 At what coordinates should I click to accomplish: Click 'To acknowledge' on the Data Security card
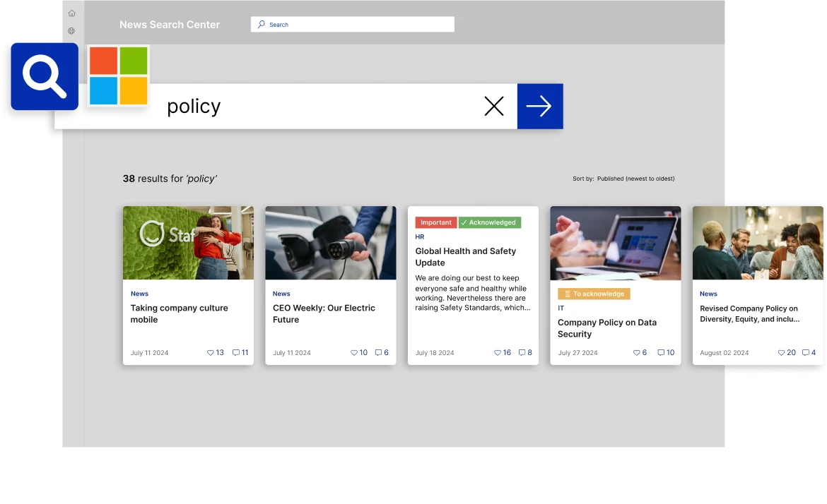pyautogui.click(x=594, y=293)
